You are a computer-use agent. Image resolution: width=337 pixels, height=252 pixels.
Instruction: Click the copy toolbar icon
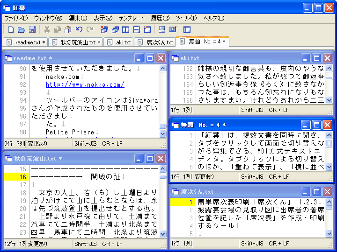[x=58, y=29]
